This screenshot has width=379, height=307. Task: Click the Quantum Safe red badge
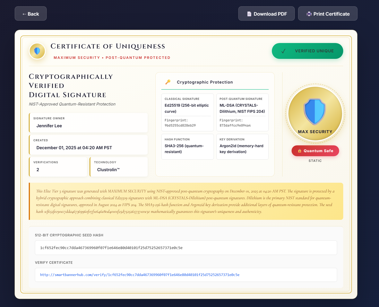pyautogui.click(x=315, y=151)
